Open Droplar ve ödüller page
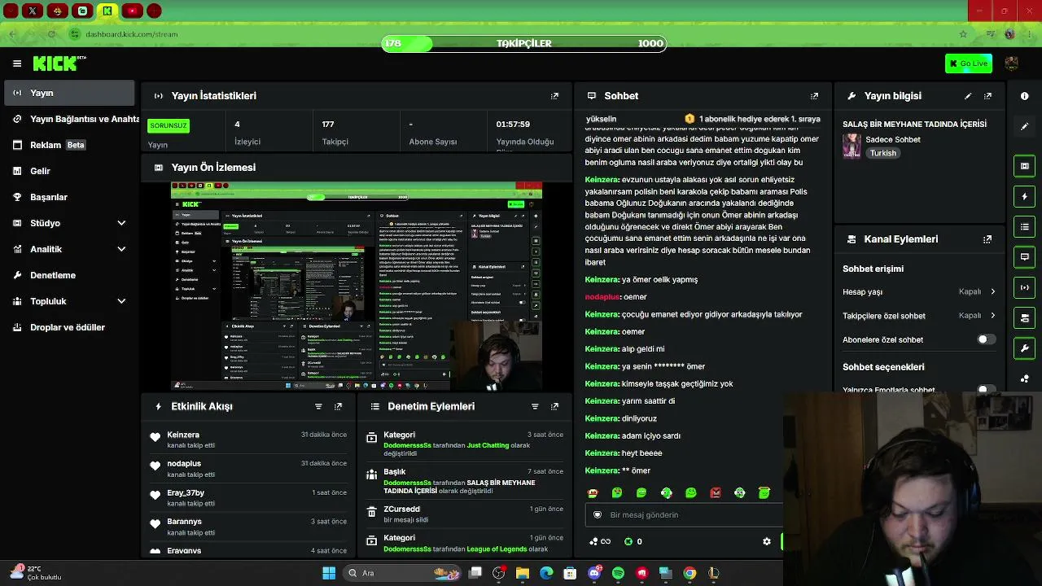Image resolution: width=1042 pixels, height=586 pixels. pos(69,327)
